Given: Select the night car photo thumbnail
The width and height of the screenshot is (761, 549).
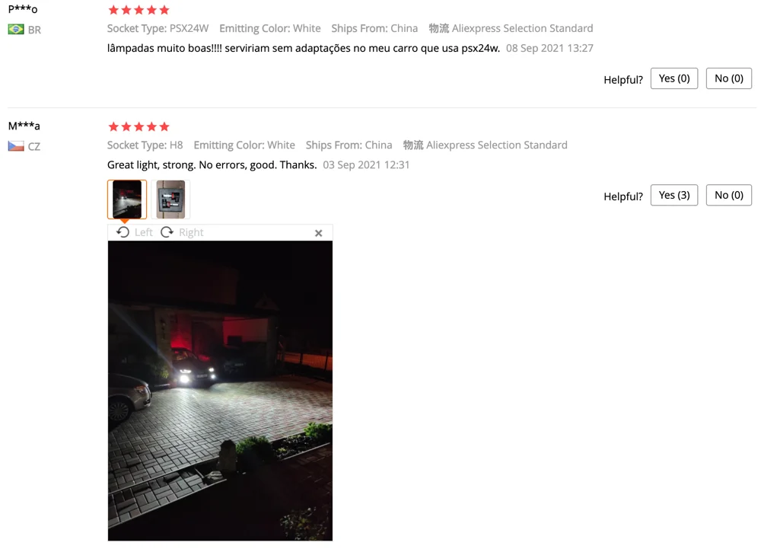Looking at the screenshot, I should pyautogui.click(x=127, y=199).
